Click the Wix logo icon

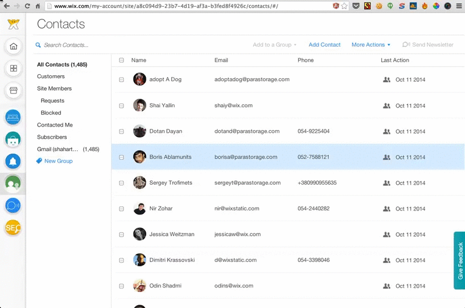[13, 24]
